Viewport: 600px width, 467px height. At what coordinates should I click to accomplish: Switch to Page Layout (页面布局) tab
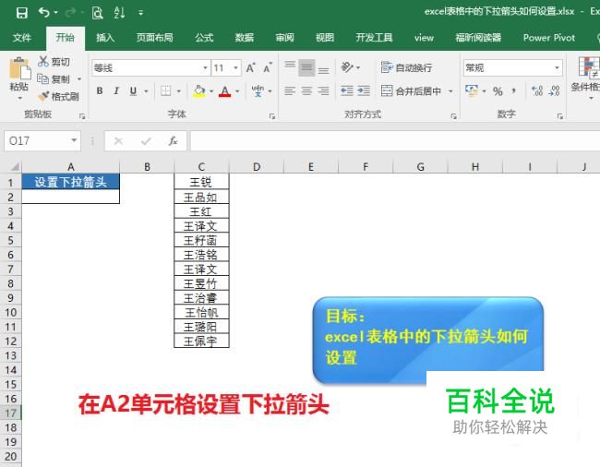pos(154,38)
